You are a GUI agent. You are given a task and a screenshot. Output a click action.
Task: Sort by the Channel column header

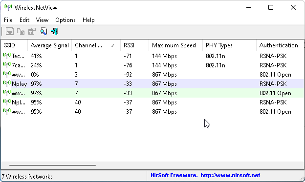[96, 45]
